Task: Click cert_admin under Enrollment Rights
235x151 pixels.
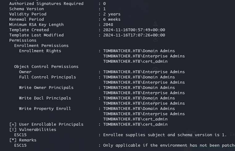Action: (135, 61)
